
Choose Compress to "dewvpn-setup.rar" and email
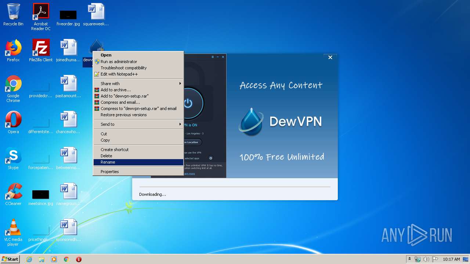pyautogui.click(x=138, y=109)
